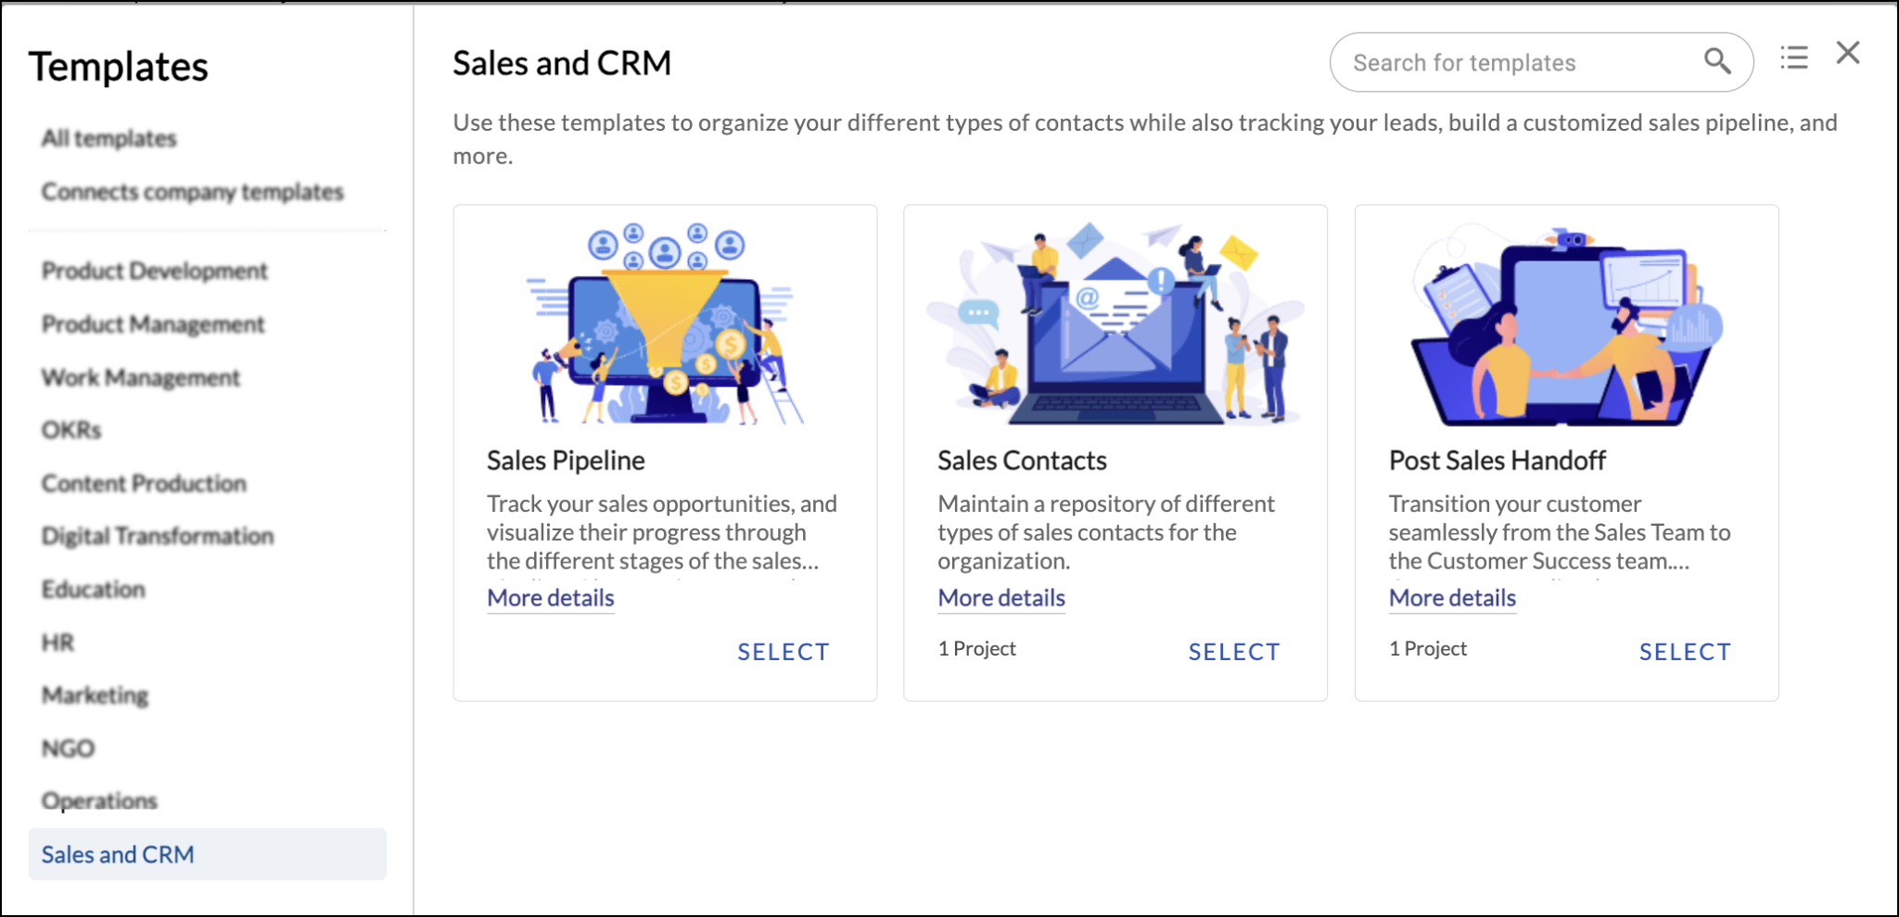Select the Marketing templates category
1899x917 pixels.
pos(94,694)
